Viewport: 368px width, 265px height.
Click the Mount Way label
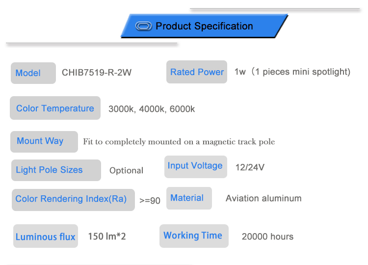pyautogui.click(x=44, y=141)
